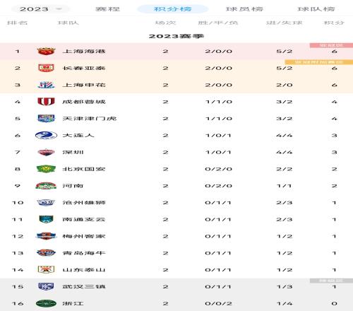Click the 积分 column header

[334, 23]
